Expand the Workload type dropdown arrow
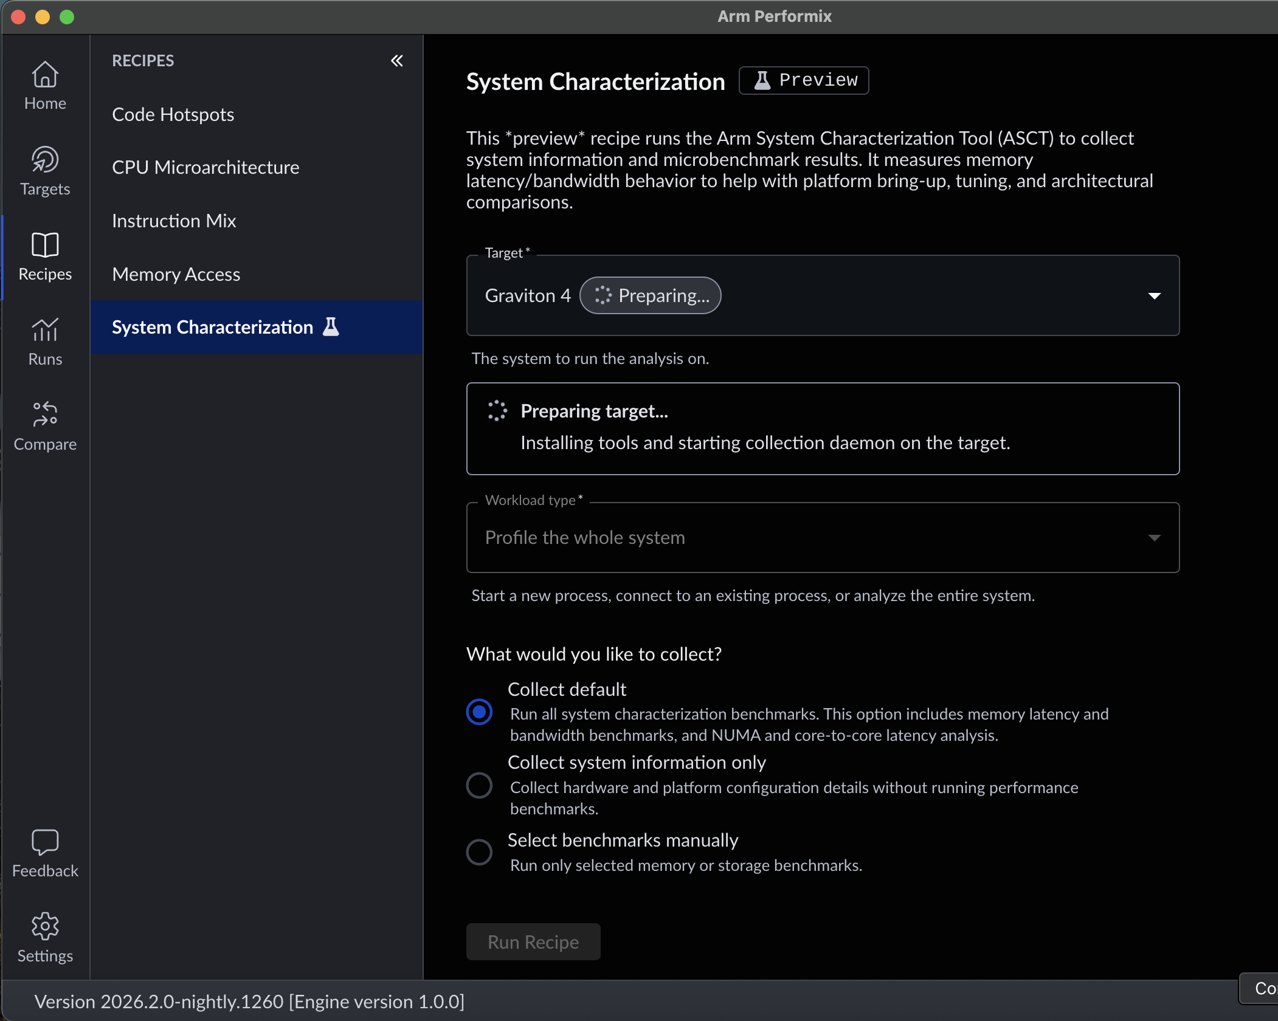 [1155, 538]
